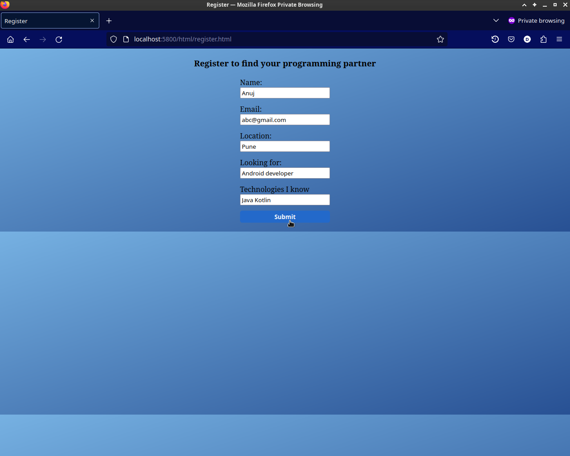Click the Firefox Home icon

coord(11,39)
